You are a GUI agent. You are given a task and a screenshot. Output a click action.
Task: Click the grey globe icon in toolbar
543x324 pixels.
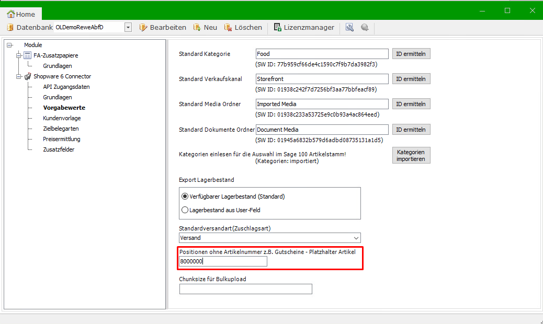(365, 28)
